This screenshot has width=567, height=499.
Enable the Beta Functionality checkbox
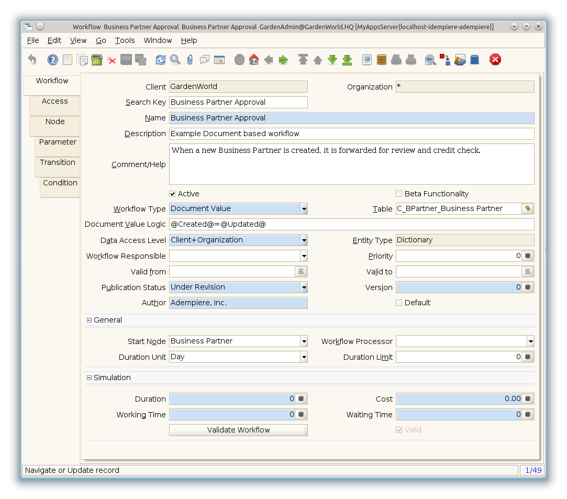(399, 194)
